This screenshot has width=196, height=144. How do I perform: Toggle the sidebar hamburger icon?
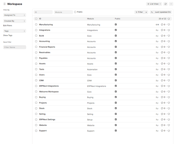5,4
